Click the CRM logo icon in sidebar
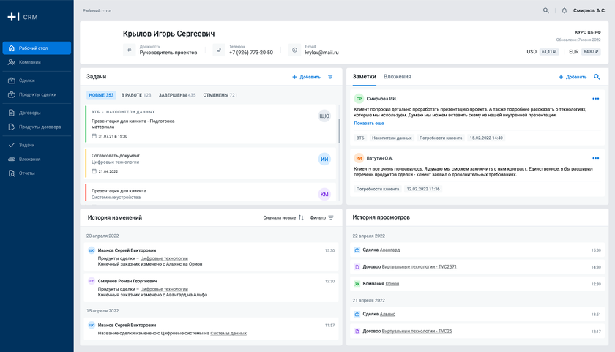 (x=13, y=17)
